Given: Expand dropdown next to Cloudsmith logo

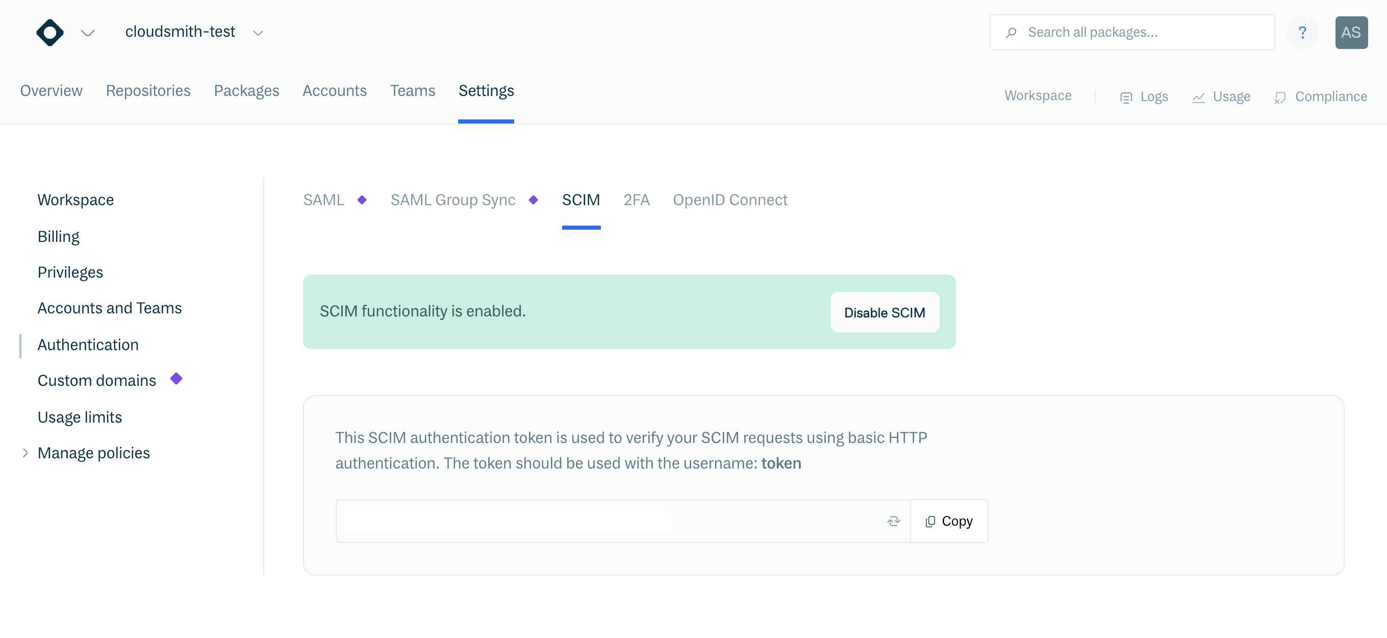Looking at the screenshot, I should [x=87, y=33].
